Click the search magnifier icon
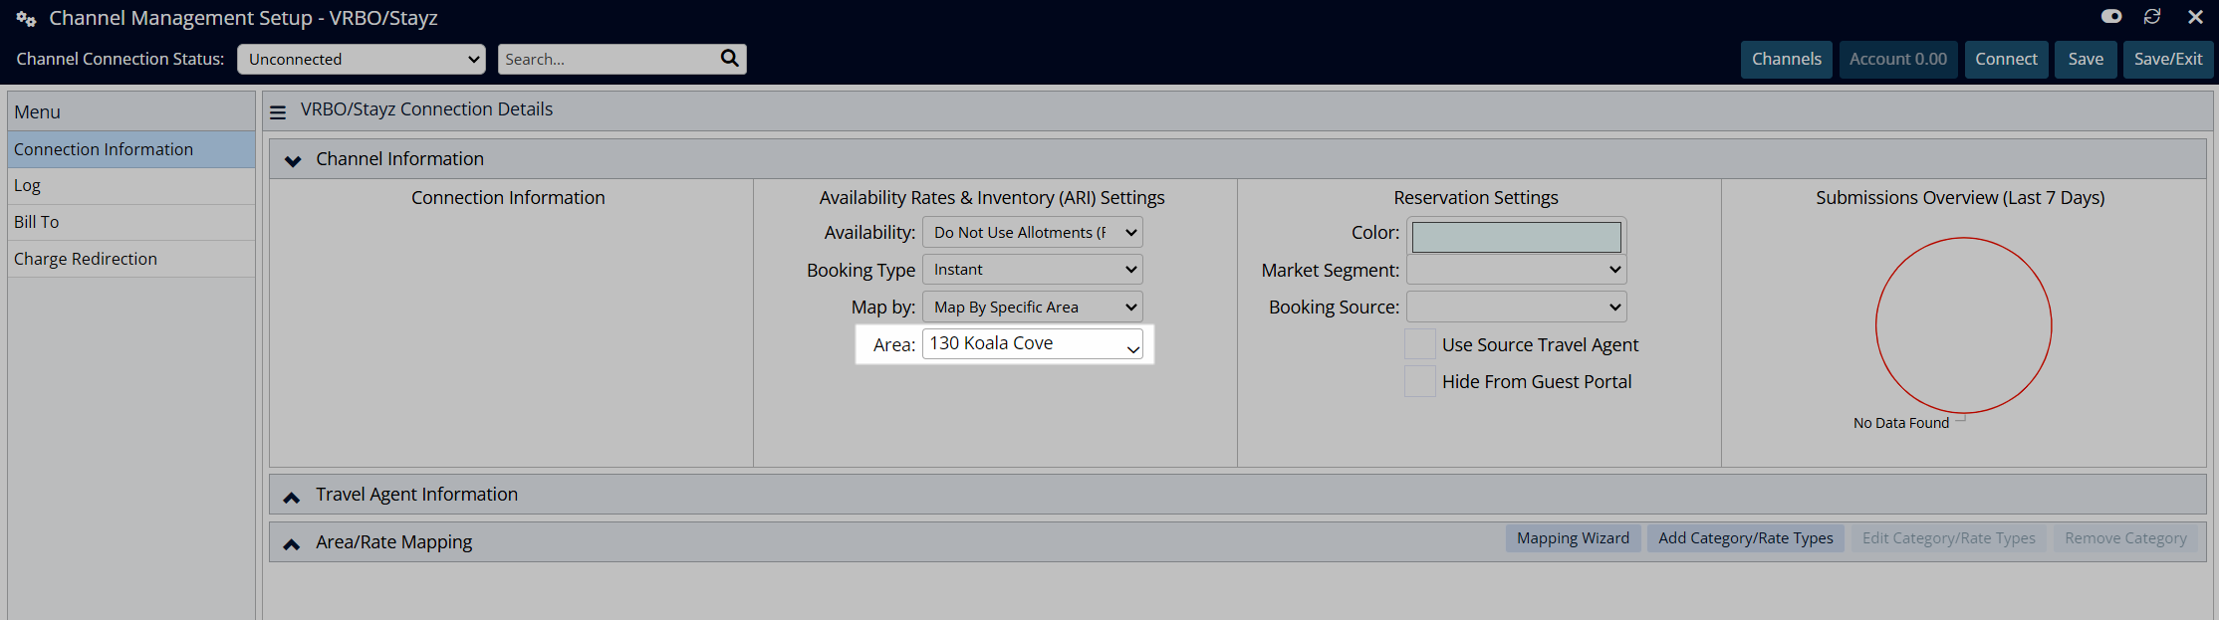This screenshot has width=2219, height=620. tap(729, 59)
